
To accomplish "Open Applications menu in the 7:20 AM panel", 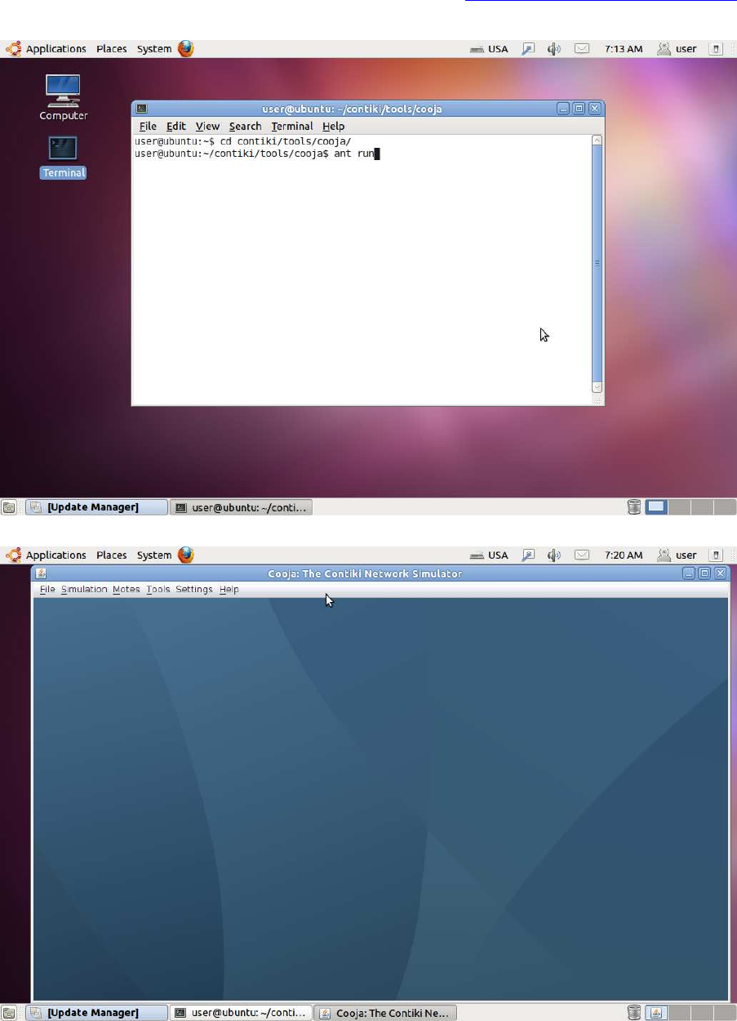I will (47, 555).
